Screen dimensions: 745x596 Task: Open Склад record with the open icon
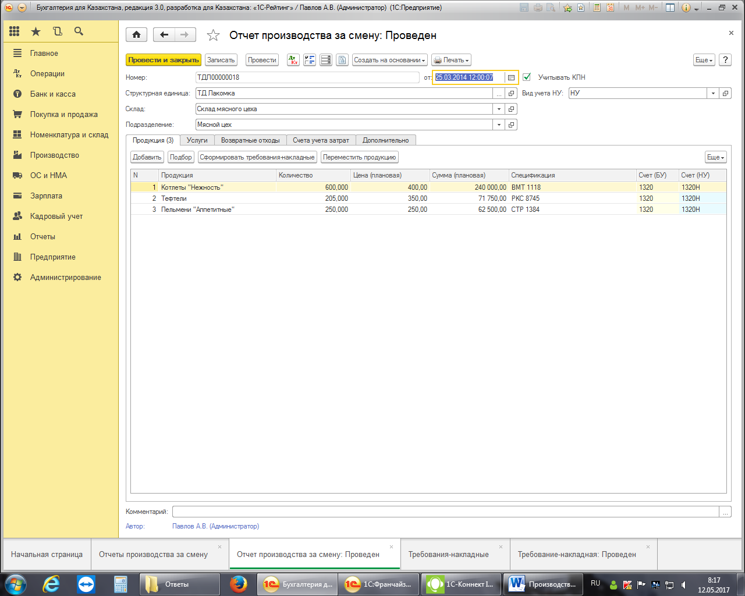tap(512, 109)
